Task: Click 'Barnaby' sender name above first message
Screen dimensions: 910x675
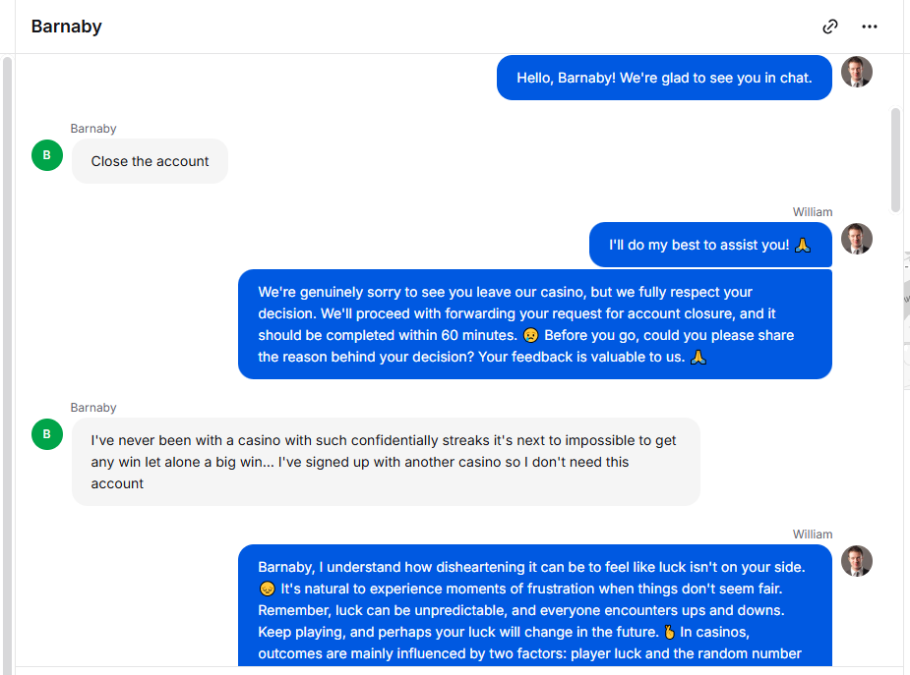Action: 93,129
